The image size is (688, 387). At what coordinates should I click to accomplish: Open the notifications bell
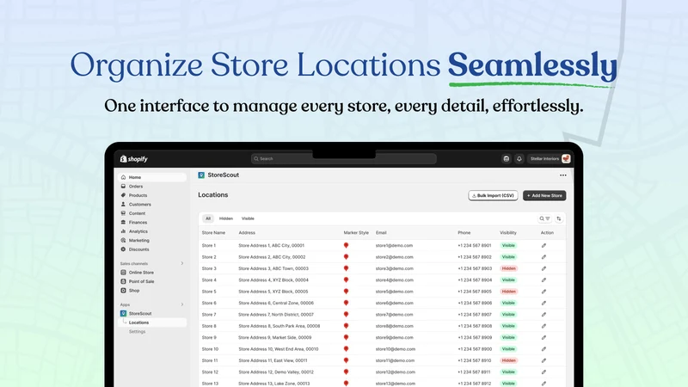(519, 159)
